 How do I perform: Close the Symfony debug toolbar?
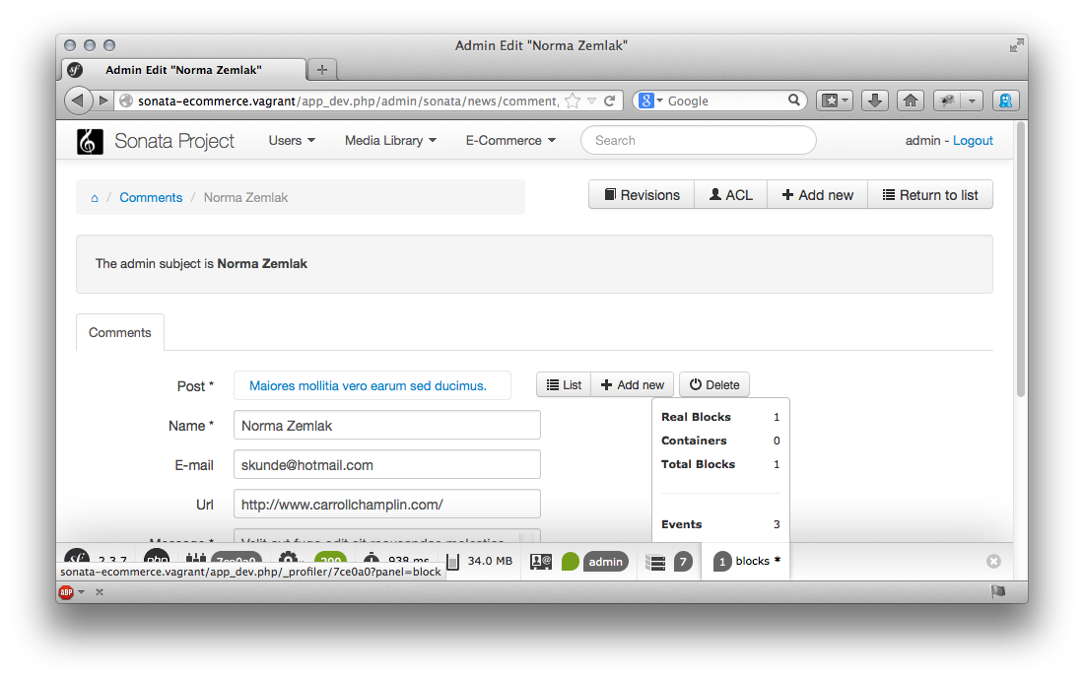(993, 561)
